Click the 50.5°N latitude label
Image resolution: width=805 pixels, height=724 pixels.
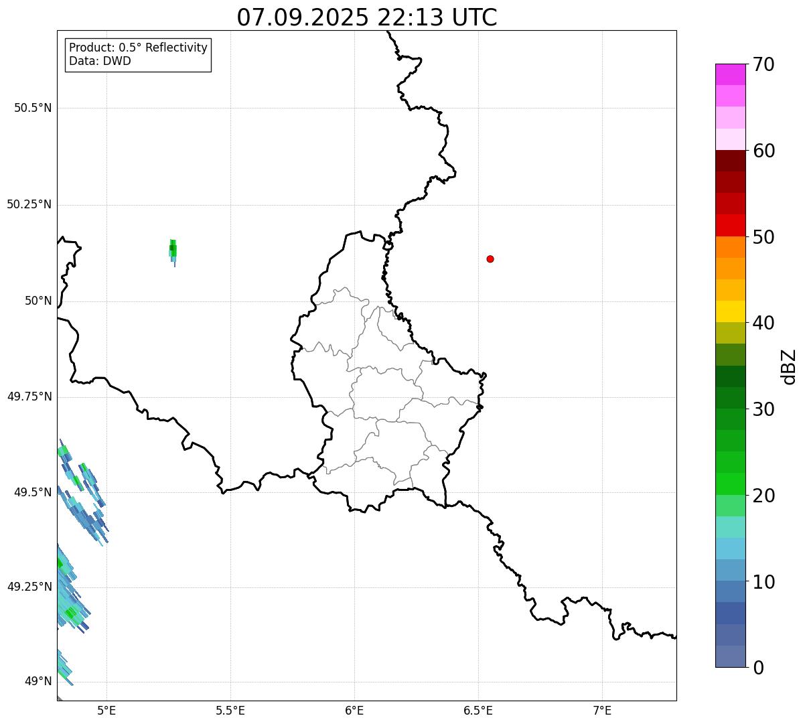33,108
